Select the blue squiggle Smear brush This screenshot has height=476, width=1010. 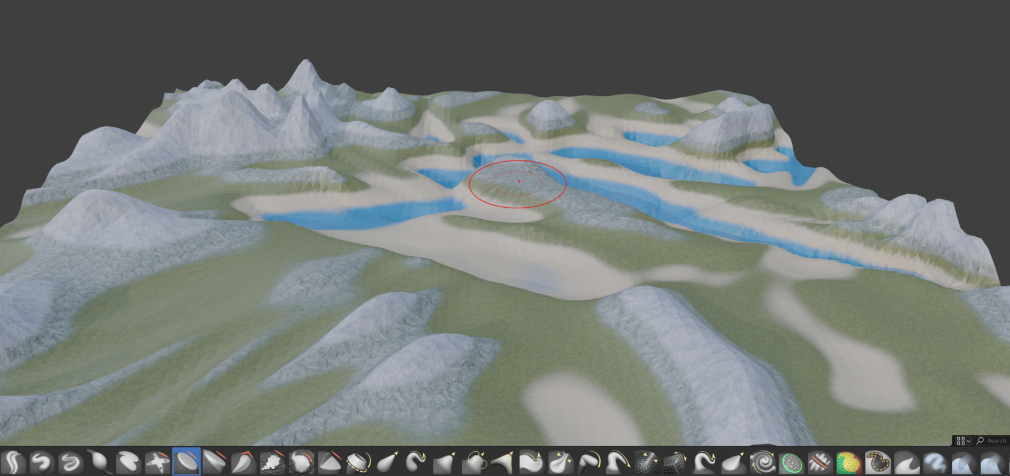click(935, 462)
